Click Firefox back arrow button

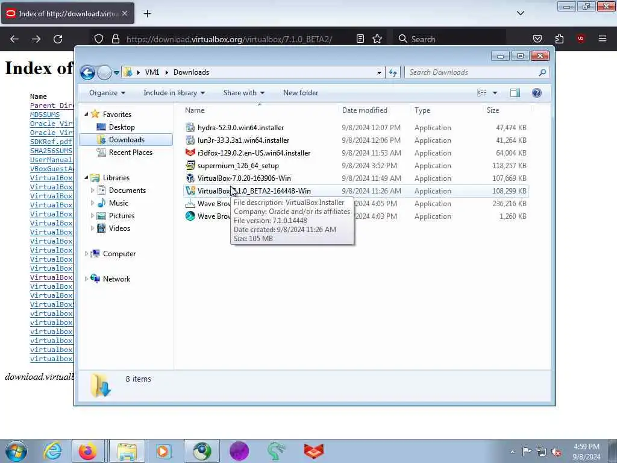pyautogui.click(x=14, y=39)
